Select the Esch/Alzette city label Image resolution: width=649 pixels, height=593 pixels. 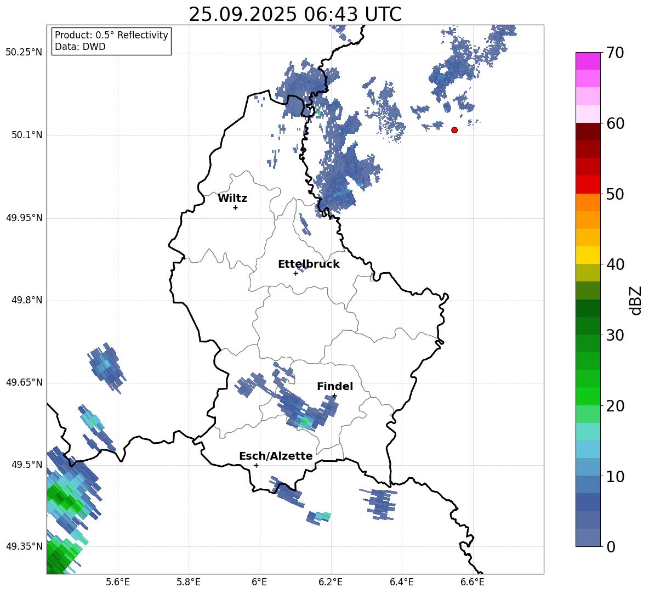pos(276,456)
